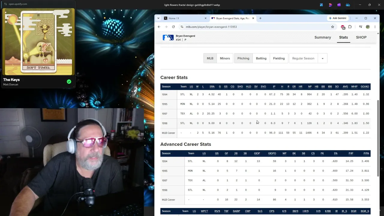The width and height of the screenshot is (384, 216).
Task: Select the Pitching stats button
Action: 243,58
